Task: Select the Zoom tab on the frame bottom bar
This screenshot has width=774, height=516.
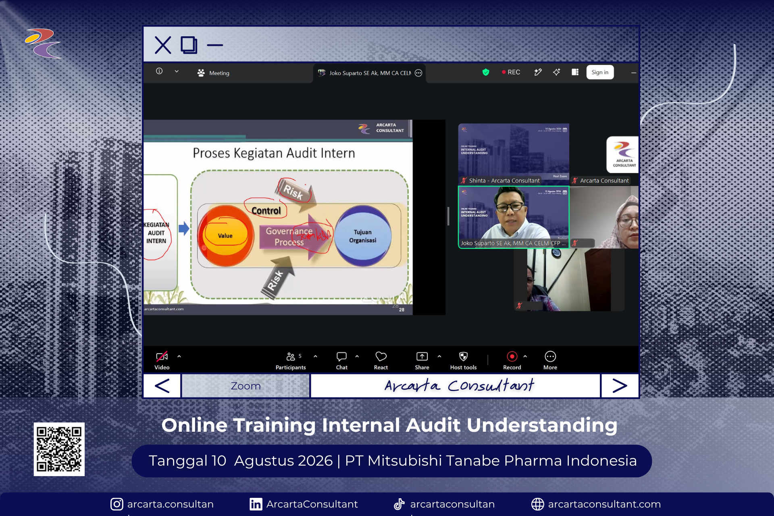Action: (246, 386)
